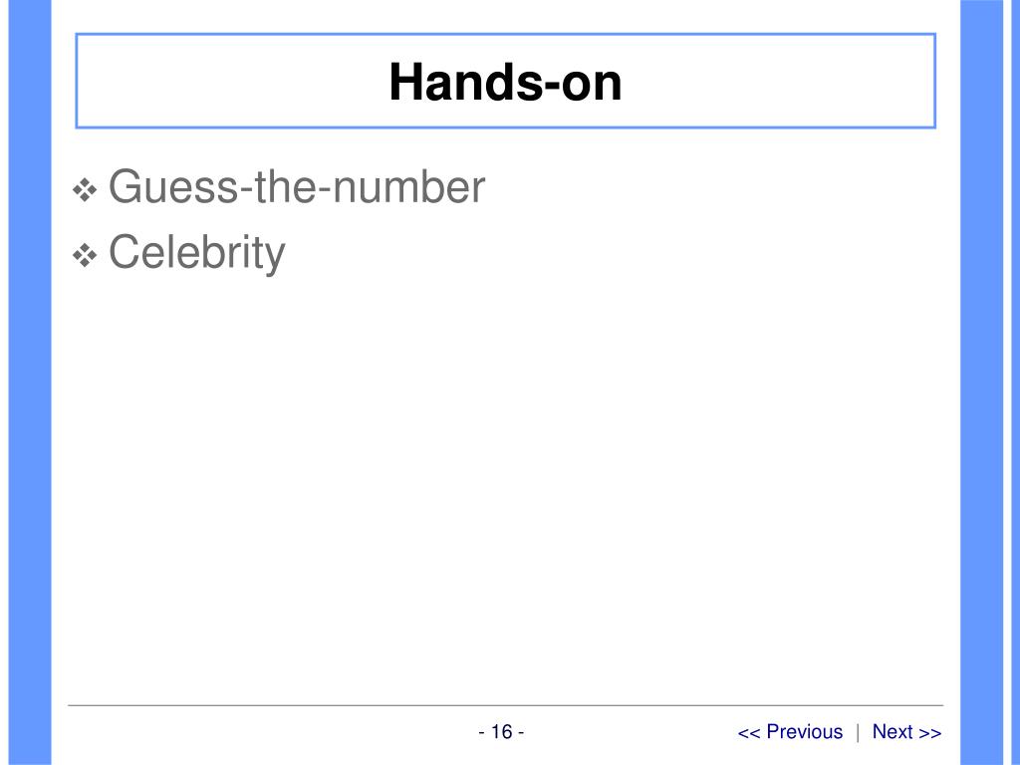Click the word Next in the footer

pyautogui.click(x=892, y=732)
